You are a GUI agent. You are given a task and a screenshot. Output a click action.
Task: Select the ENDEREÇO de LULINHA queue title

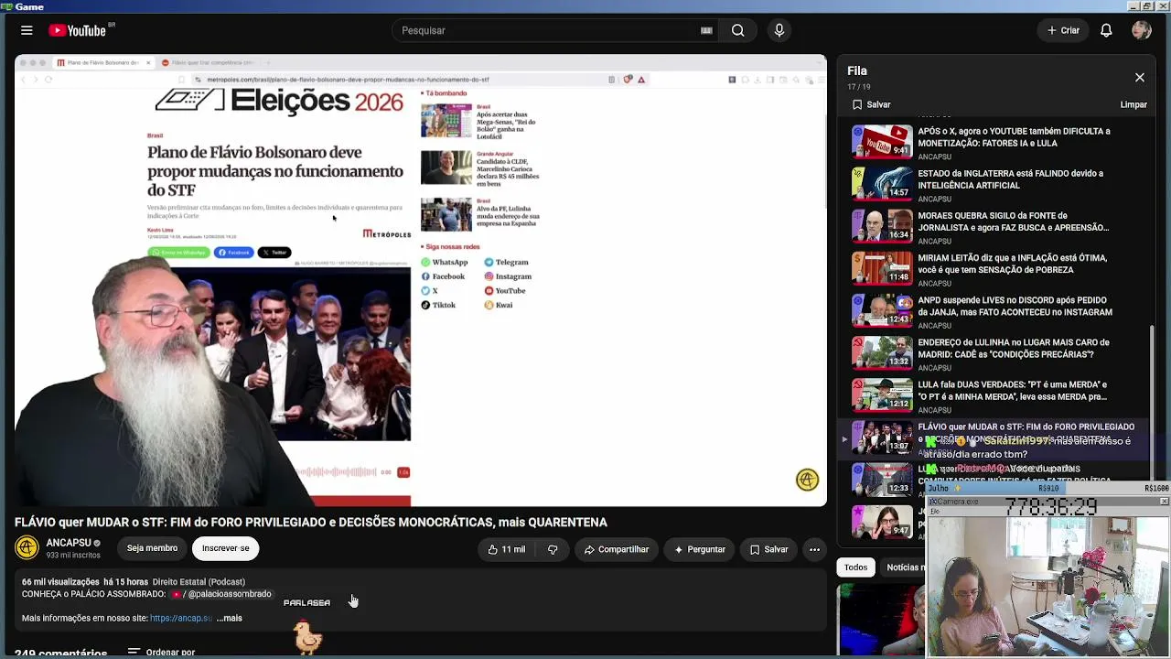click(1014, 348)
